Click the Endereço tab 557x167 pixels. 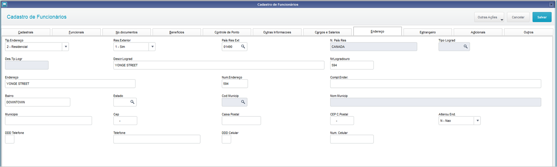tap(377, 32)
